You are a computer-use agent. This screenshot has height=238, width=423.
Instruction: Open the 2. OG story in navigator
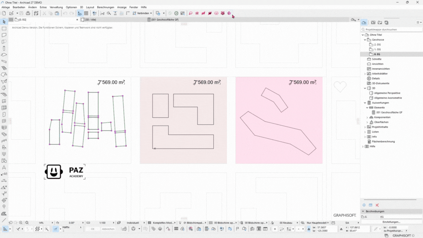coord(377,45)
